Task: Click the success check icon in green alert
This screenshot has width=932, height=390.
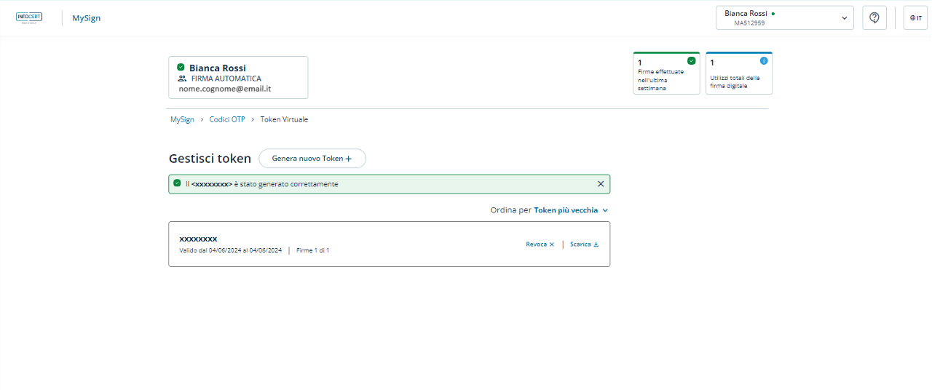Action: tap(177, 183)
